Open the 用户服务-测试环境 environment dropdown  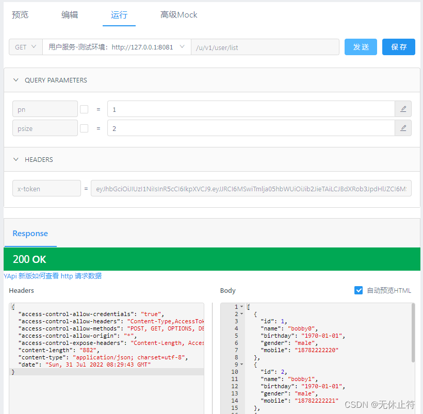117,47
